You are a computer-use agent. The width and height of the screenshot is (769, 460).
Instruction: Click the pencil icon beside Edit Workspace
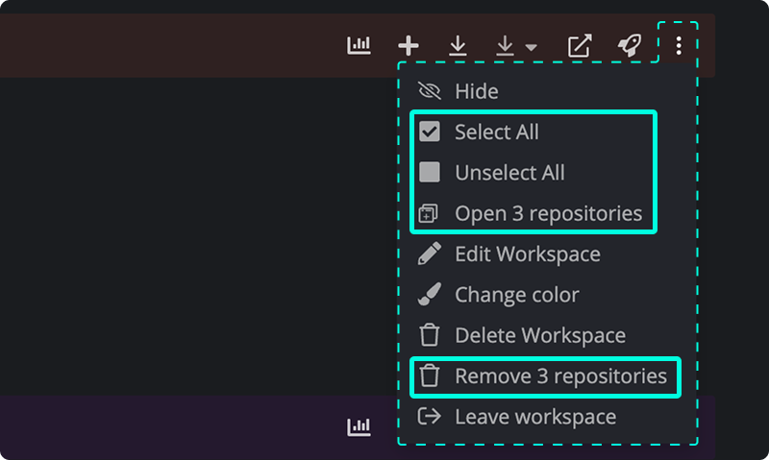pos(429,254)
